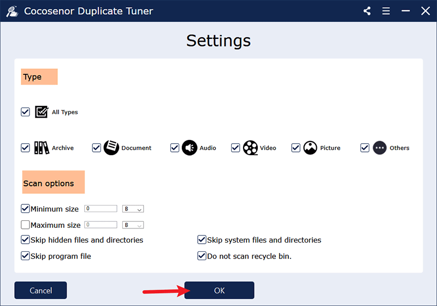The width and height of the screenshot is (437, 306).
Task: Uncheck Skip program file
Action: point(25,256)
